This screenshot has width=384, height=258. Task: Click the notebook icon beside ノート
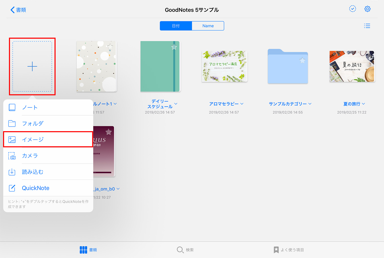[x=12, y=107]
